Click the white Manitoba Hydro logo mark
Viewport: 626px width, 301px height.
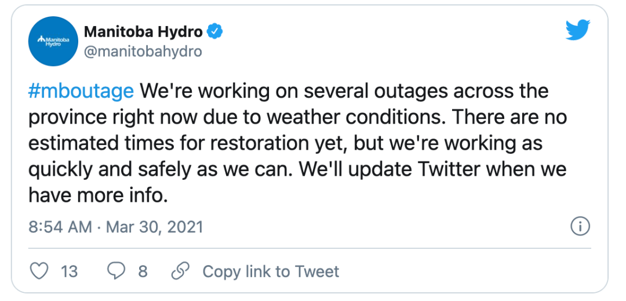(41, 41)
